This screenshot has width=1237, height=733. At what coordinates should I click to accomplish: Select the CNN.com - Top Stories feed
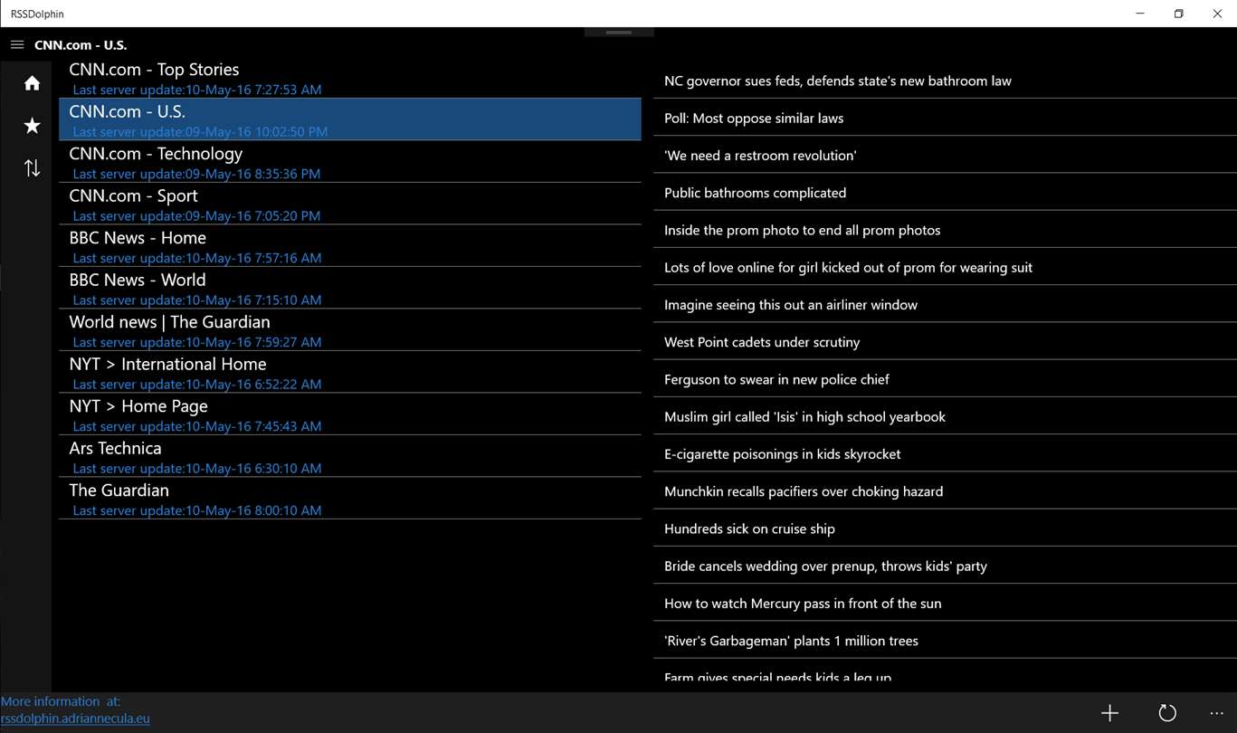[x=350, y=78]
